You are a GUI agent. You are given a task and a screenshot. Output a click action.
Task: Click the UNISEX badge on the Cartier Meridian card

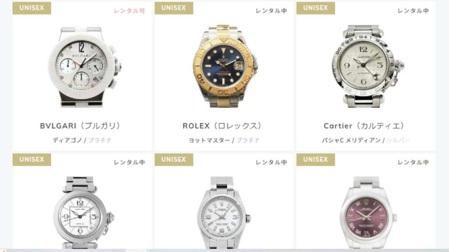316,8
